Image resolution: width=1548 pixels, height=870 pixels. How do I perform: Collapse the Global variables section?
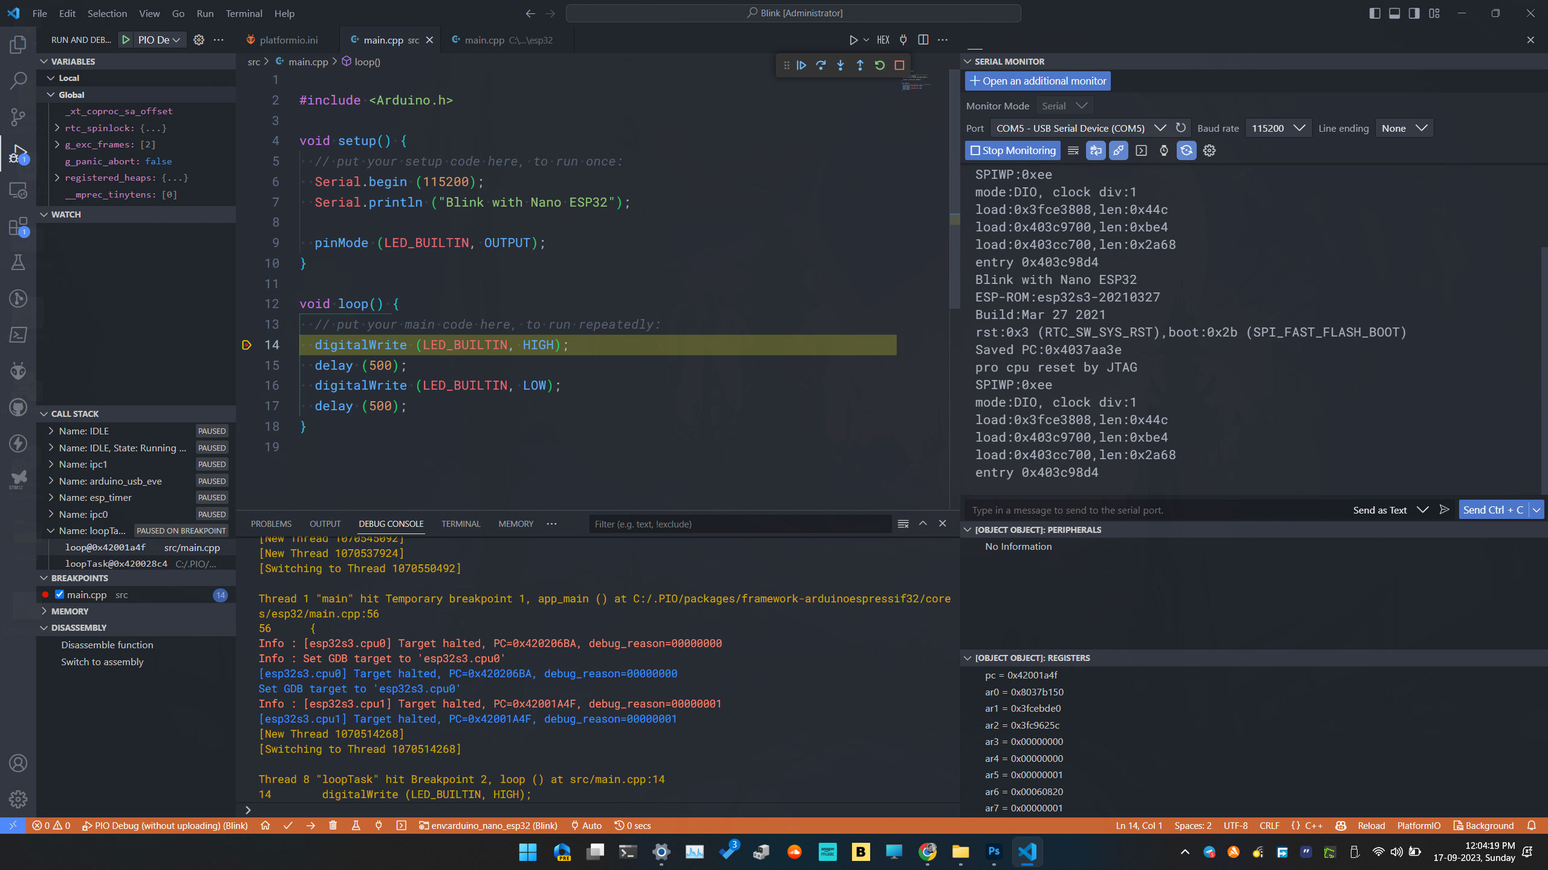tap(51, 95)
